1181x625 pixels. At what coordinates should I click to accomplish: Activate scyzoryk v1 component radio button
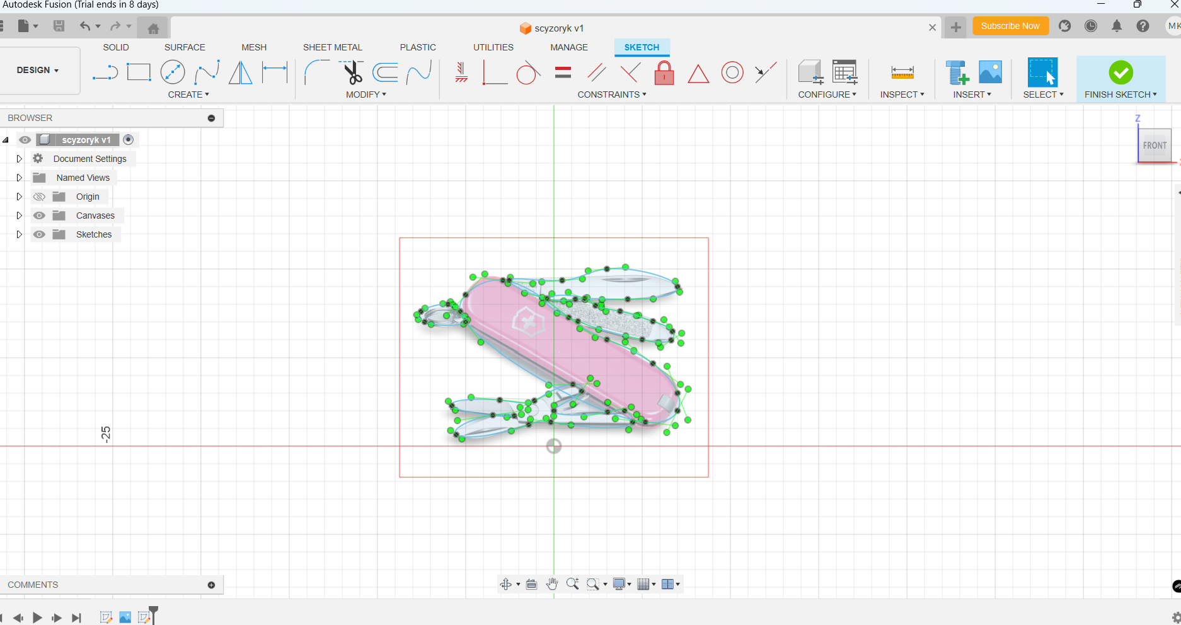pyautogui.click(x=129, y=140)
